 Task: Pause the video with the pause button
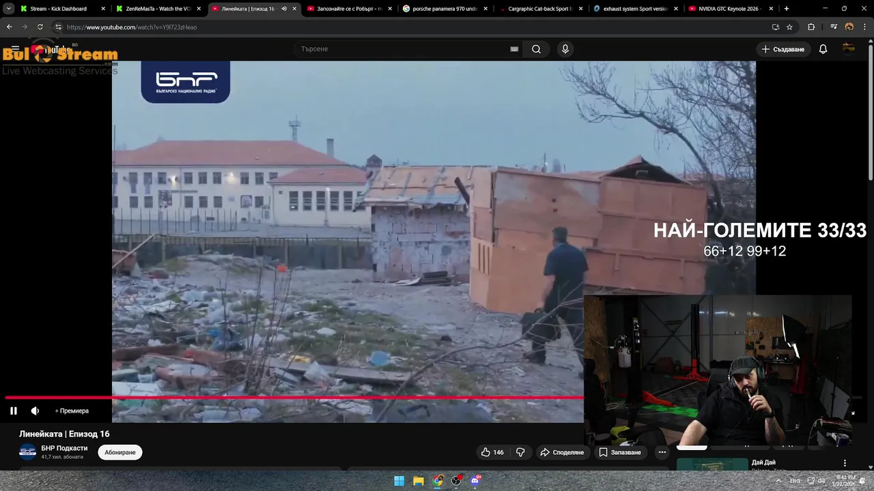13,411
